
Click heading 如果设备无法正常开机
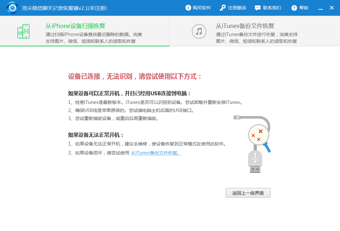pos(96,135)
